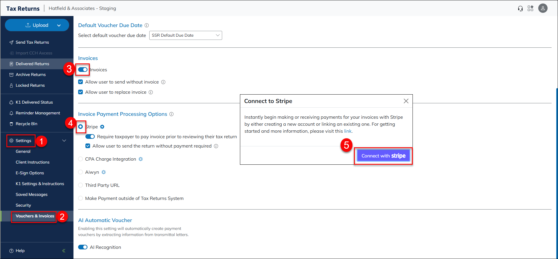Open the SSR Default Due Date dropdown
This screenshot has width=558, height=259.
[x=185, y=36]
